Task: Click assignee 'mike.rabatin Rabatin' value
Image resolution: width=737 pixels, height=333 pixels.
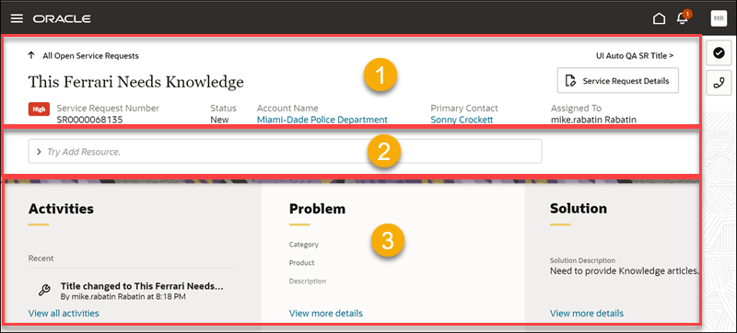Action: pos(593,120)
